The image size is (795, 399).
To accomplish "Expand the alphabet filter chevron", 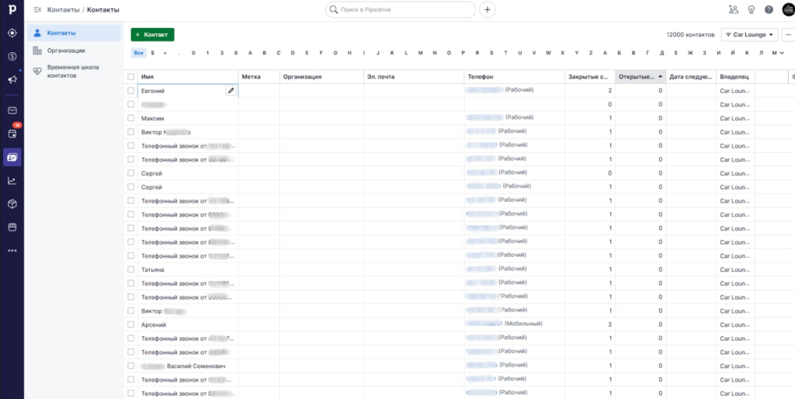I will click(x=782, y=53).
